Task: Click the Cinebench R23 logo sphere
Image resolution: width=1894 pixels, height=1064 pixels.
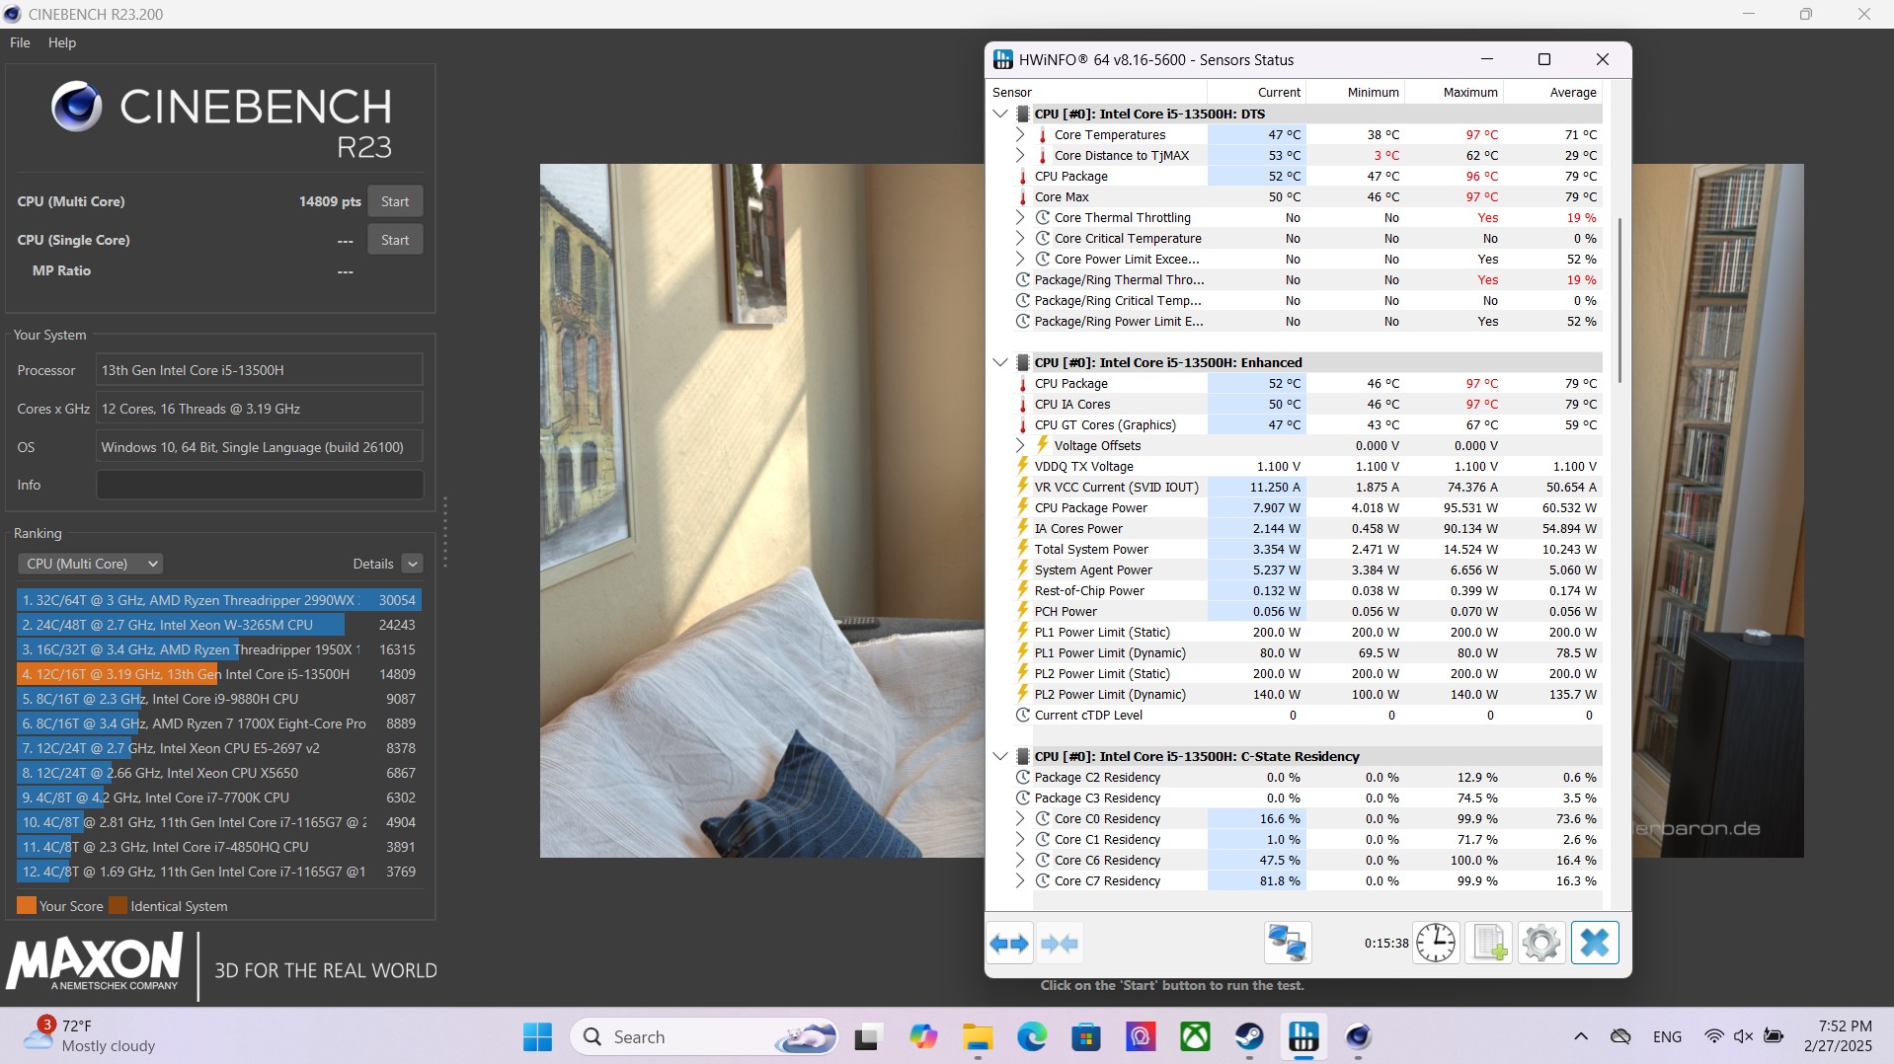Action: (x=77, y=107)
